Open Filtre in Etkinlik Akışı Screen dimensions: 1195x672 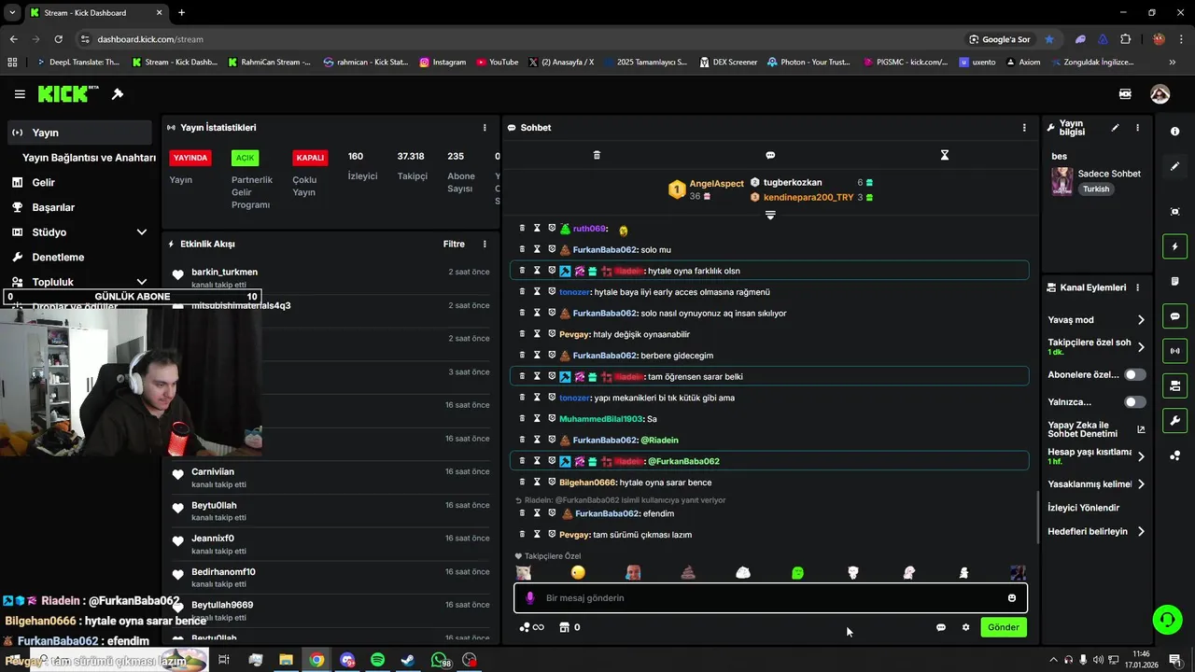(454, 244)
